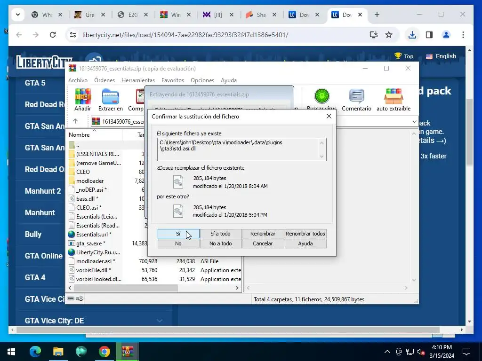Open the Órdenes menu
This screenshot has height=361, width=482.
click(104, 80)
